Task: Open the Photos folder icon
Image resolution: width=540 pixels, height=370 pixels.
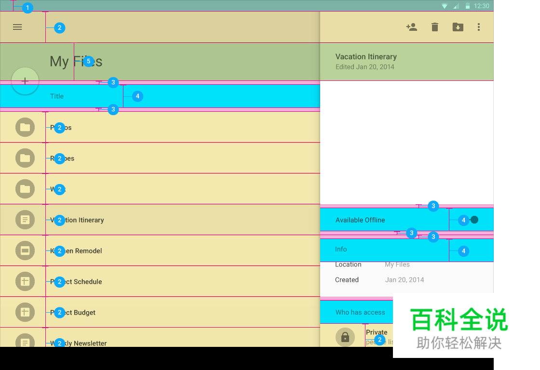Action: tap(24, 127)
